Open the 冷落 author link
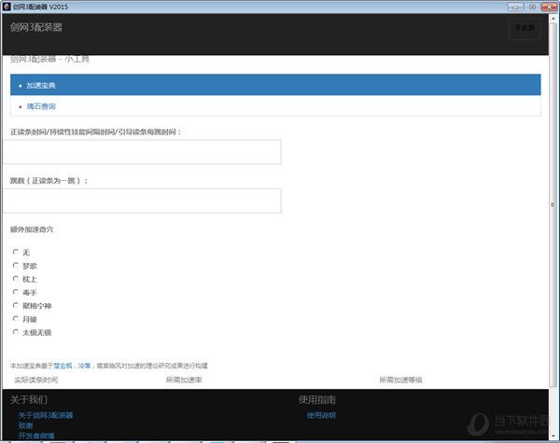This screenshot has height=443, width=560. point(84,366)
